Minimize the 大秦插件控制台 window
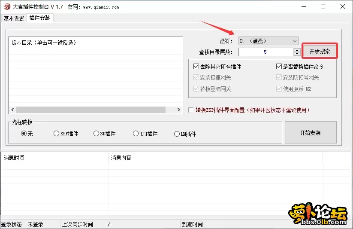This screenshot has width=353, height=229. click(x=304, y=6)
